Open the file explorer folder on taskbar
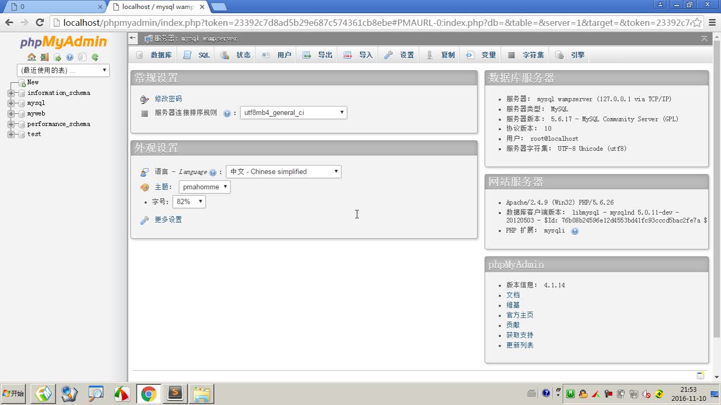The height and width of the screenshot is (405, 721). [x=202, y=394]
